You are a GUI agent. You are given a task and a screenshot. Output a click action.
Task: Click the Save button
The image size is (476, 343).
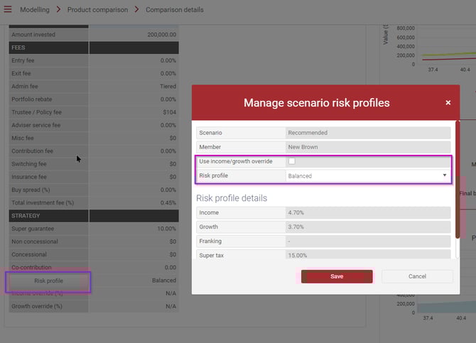click(337, 276)
